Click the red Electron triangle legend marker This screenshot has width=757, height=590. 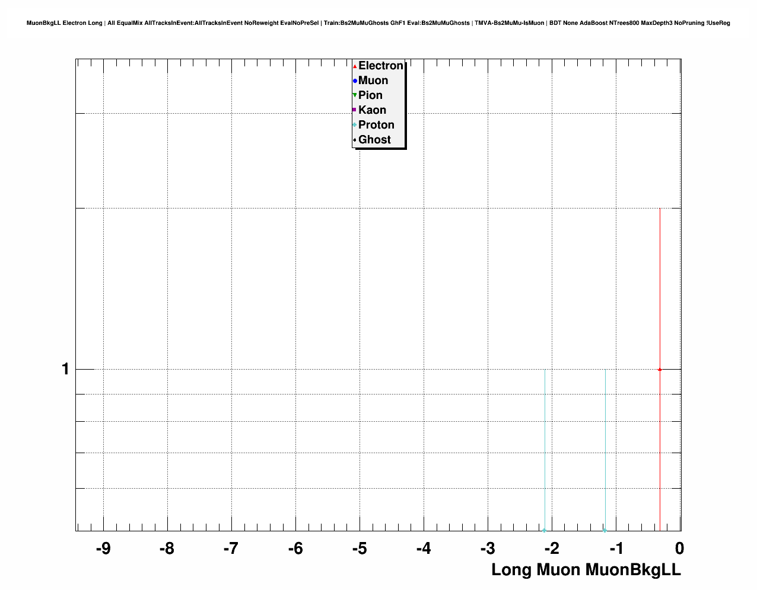click(355, 66)
